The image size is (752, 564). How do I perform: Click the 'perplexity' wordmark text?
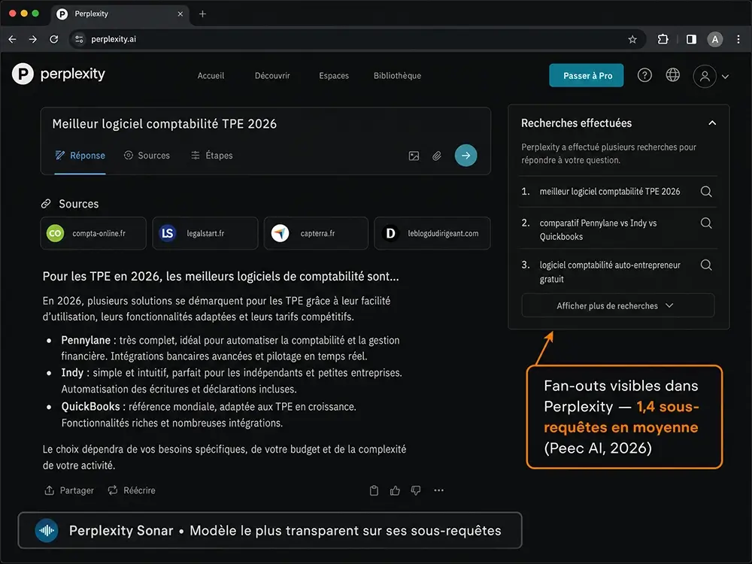click(x=72, y=74)
